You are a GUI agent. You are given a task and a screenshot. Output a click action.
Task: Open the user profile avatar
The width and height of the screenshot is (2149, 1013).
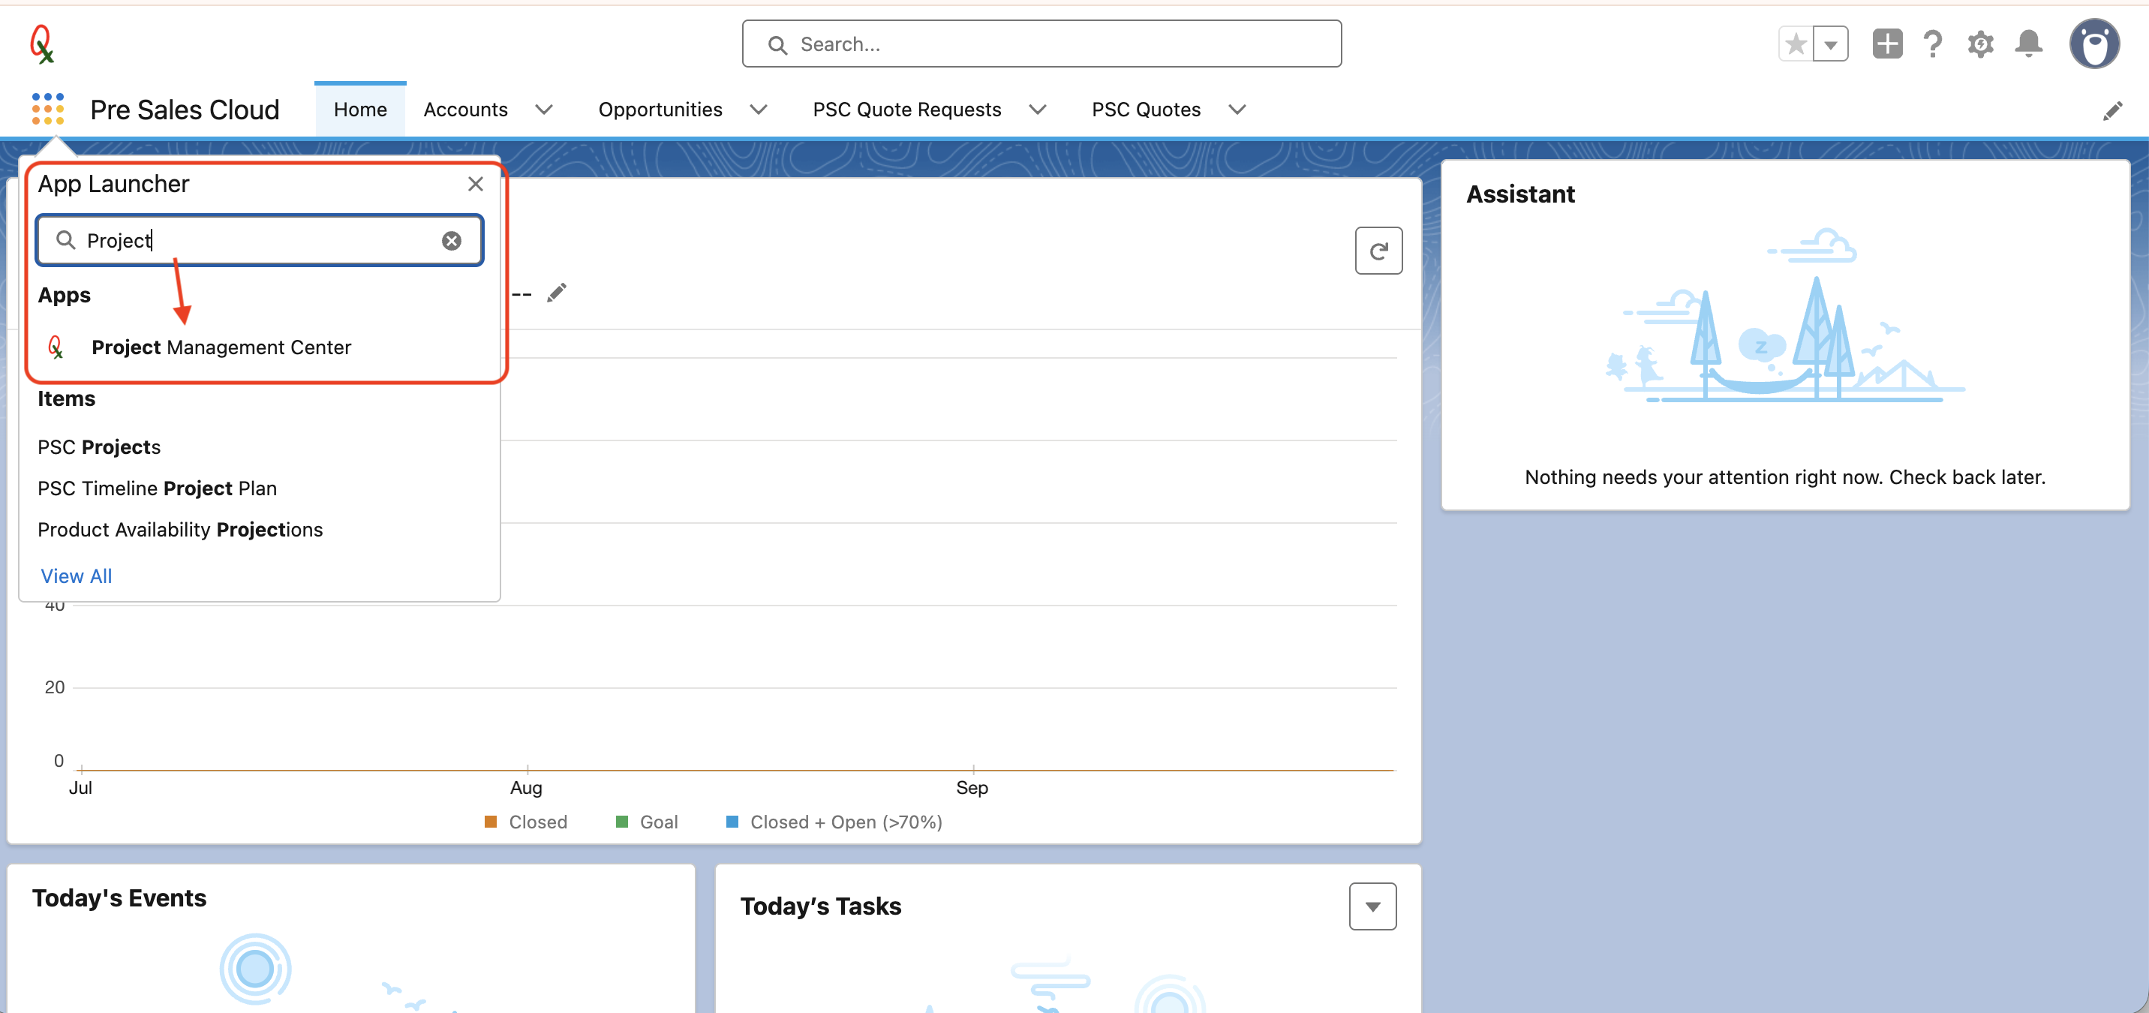pos(2094,44)
